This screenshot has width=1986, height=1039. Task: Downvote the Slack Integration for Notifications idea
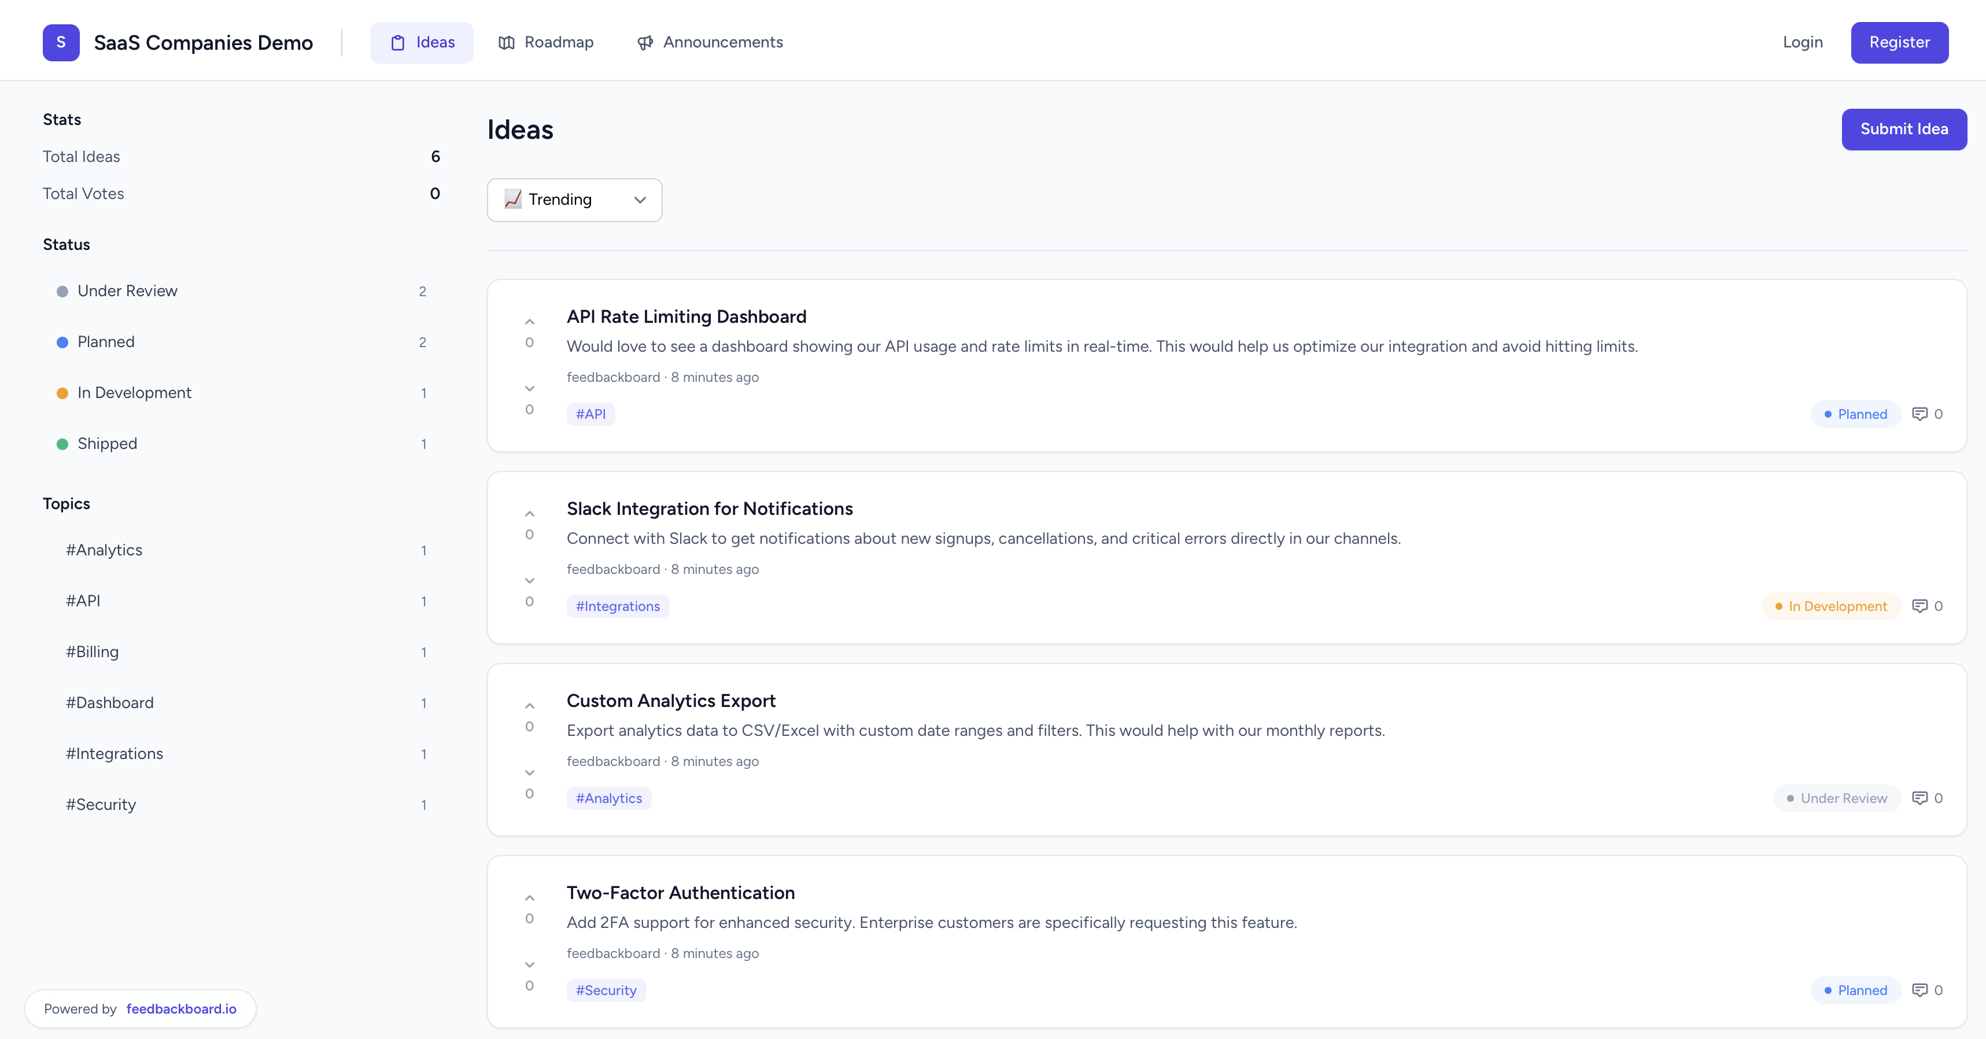530,581
